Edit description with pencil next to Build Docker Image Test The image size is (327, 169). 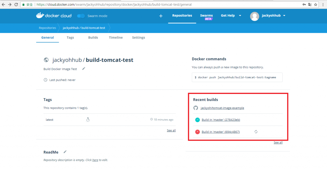tap(84, 68)
